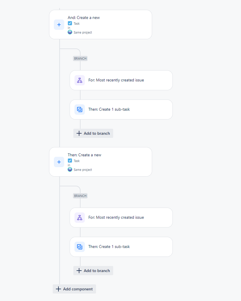Click the Add component button
Viewport: 241px width, 301px height.
(74, 289)
